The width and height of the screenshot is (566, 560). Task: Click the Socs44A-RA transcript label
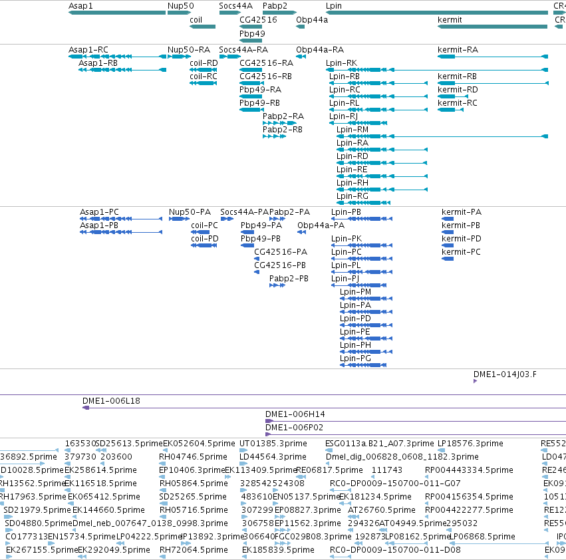click(243, 50)
